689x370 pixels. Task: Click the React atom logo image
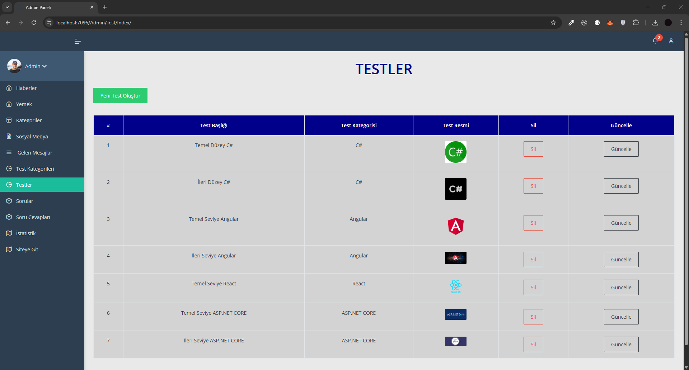(x=456, y=286)
